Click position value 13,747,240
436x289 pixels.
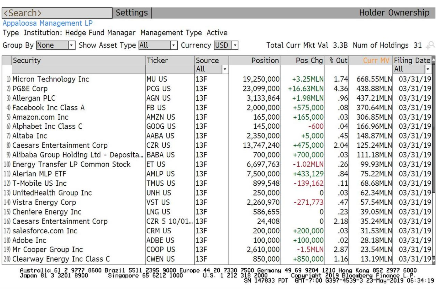261,145
